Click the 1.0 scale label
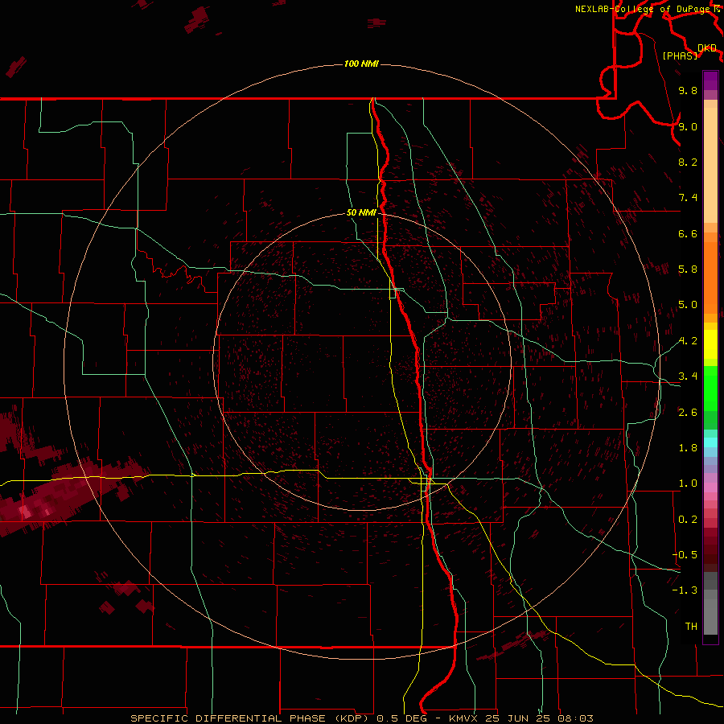 click(x=688, y=483)
